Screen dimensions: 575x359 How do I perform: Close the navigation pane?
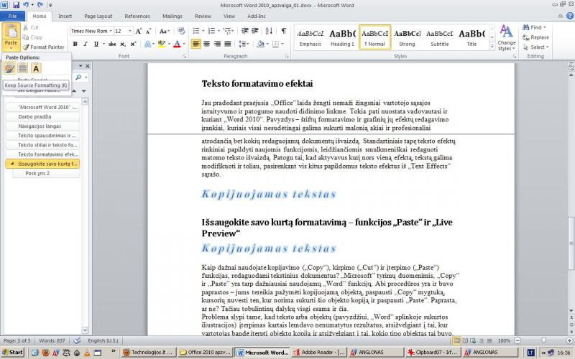(87, 66)
